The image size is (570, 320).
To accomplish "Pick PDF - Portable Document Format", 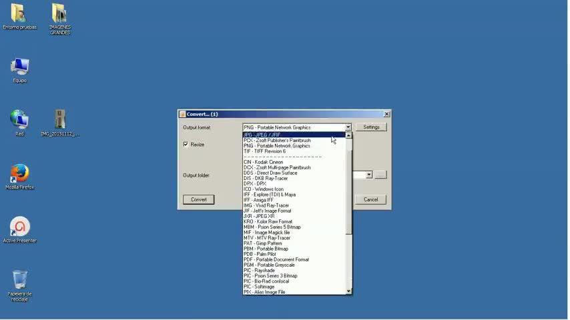I will 294,260.
